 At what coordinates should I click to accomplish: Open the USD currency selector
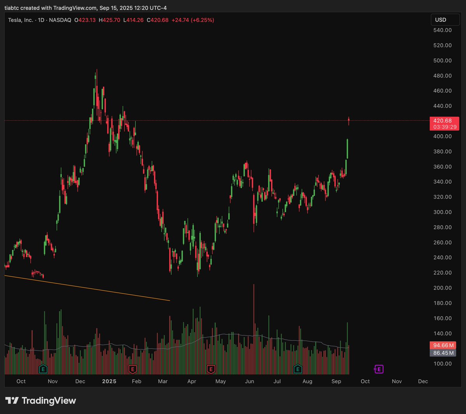[445, 20]
